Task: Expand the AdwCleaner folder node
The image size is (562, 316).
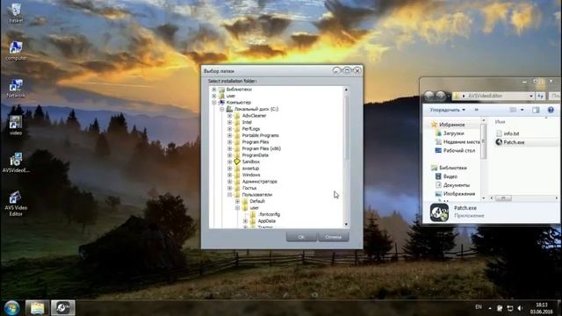Action: [230, 116]
